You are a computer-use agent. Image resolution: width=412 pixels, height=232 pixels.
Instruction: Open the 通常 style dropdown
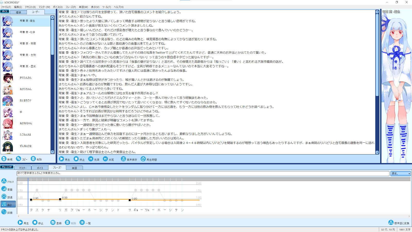(x=400, y=174)
